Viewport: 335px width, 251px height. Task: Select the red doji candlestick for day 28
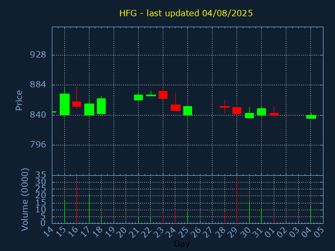point(225,107)
